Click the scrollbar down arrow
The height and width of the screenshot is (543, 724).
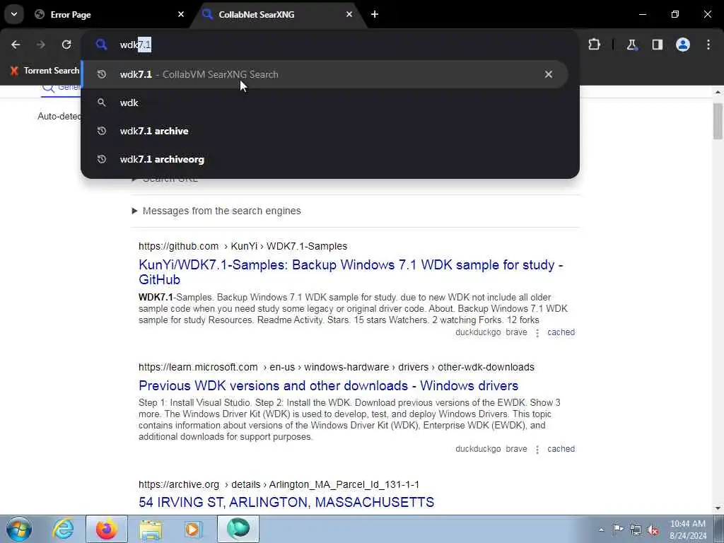718,508
